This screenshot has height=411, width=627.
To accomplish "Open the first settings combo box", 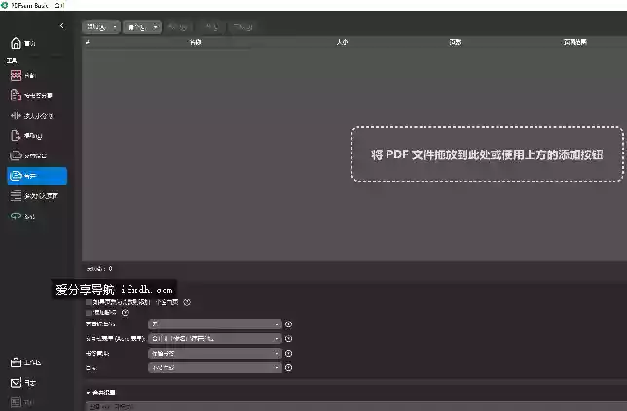I will click(x=215, y=325).
